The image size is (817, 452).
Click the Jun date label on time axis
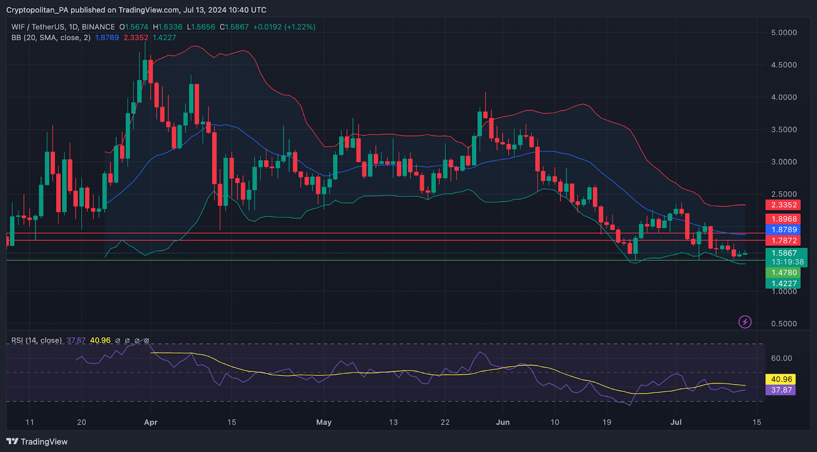point(503,422)
